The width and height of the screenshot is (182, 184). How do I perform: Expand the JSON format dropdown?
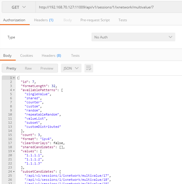[x=71, y=68]
